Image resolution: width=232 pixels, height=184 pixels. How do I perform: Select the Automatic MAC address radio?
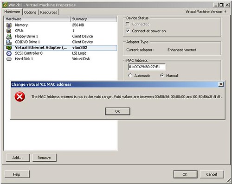[x=130, y=76]
